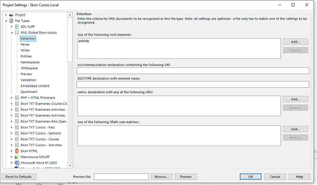The image size is (317, 185).
Task: Add a new root element entry
Action: pyautogui.click(x=295, y=42)
